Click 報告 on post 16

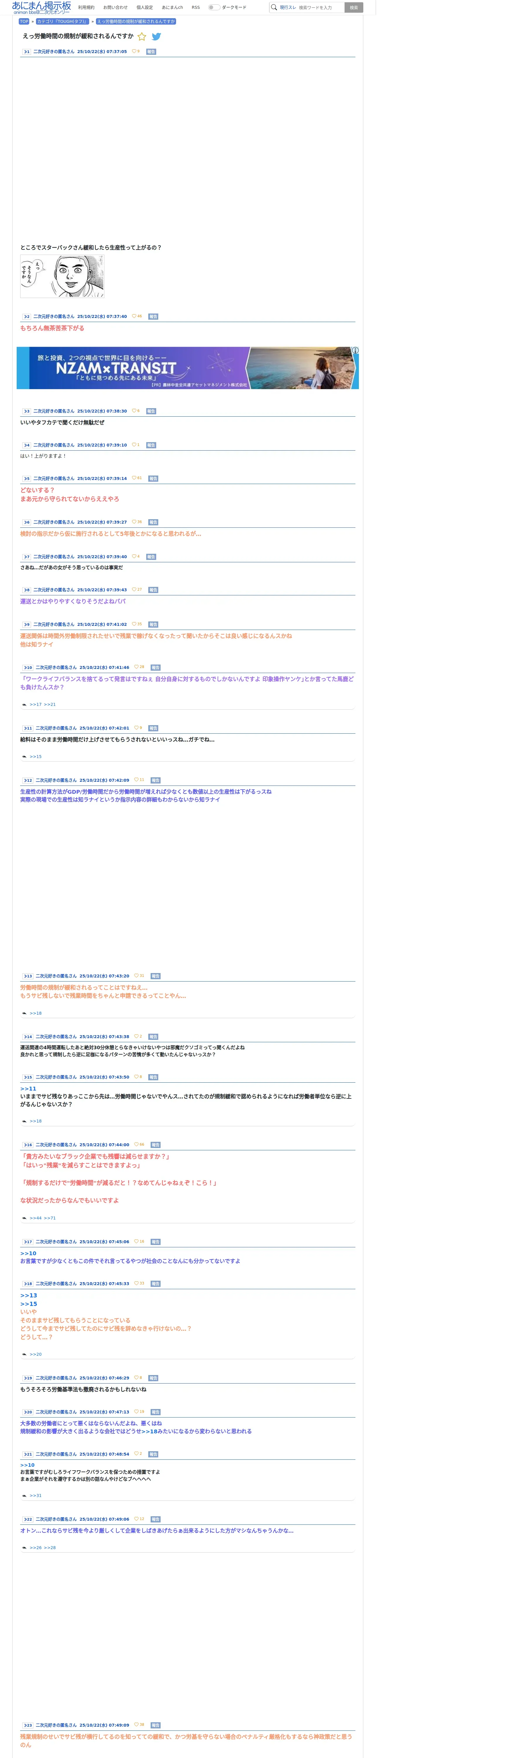point(155,1144)
